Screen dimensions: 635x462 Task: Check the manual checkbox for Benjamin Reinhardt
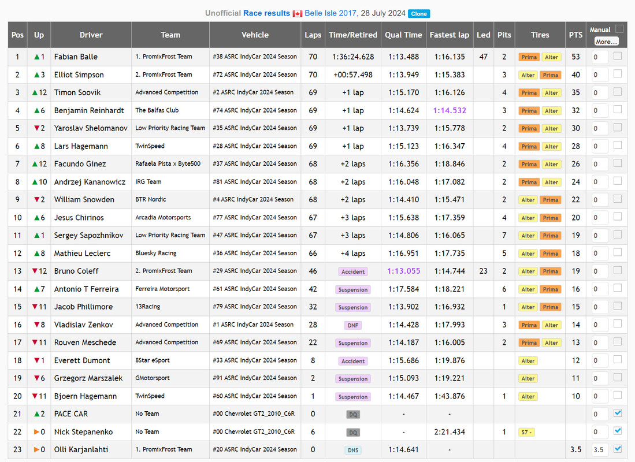(x=618, y=109)
